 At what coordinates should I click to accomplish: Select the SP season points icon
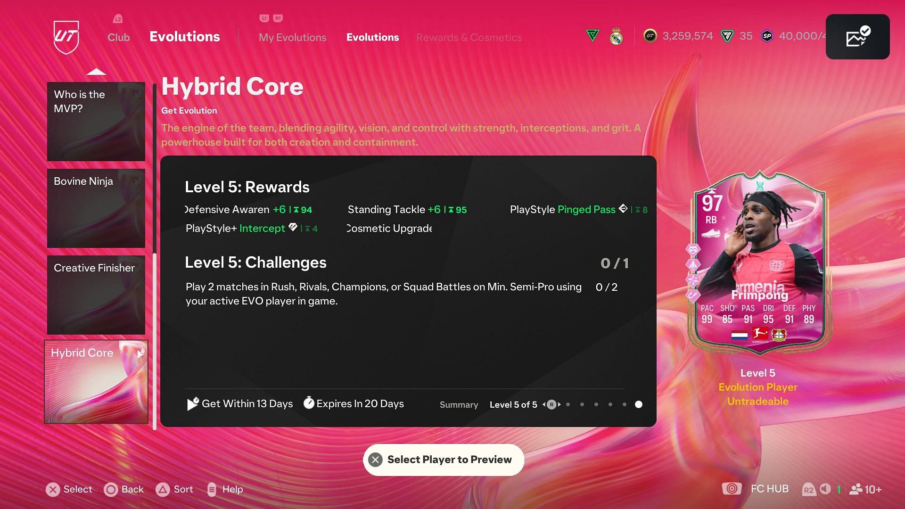tap(767, 36)
